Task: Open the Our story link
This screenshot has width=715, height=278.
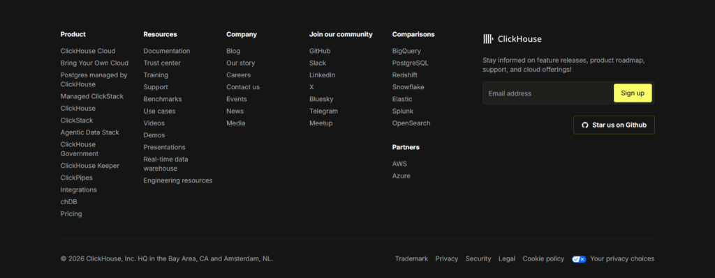Action: pyautogui.click(x=241, y=63)
